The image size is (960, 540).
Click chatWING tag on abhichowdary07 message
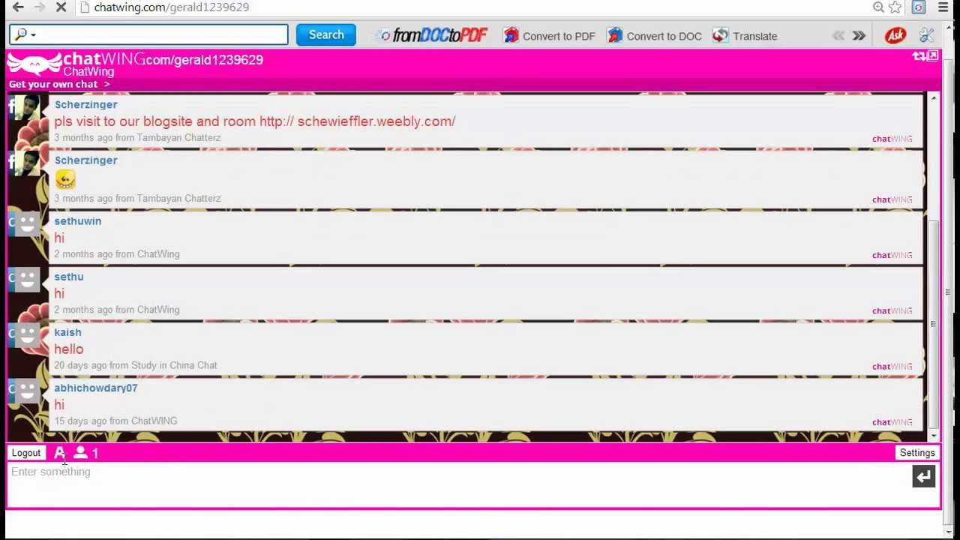coord(892,421)
